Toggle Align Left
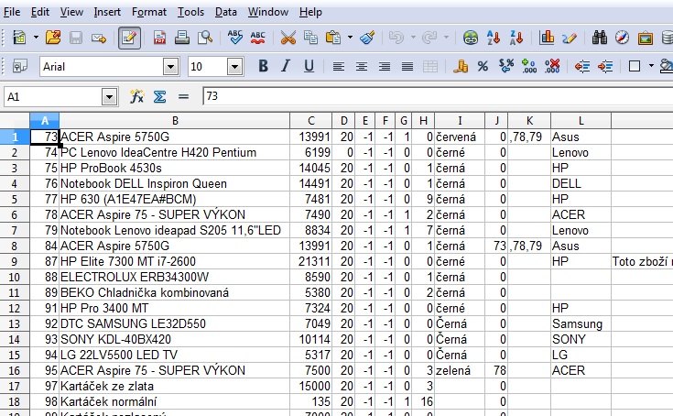This screenshot has width=673, height=416. 339,67
